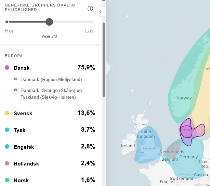
Task: Open the Engelsk ethnicity row
Action: pos(24,147)
